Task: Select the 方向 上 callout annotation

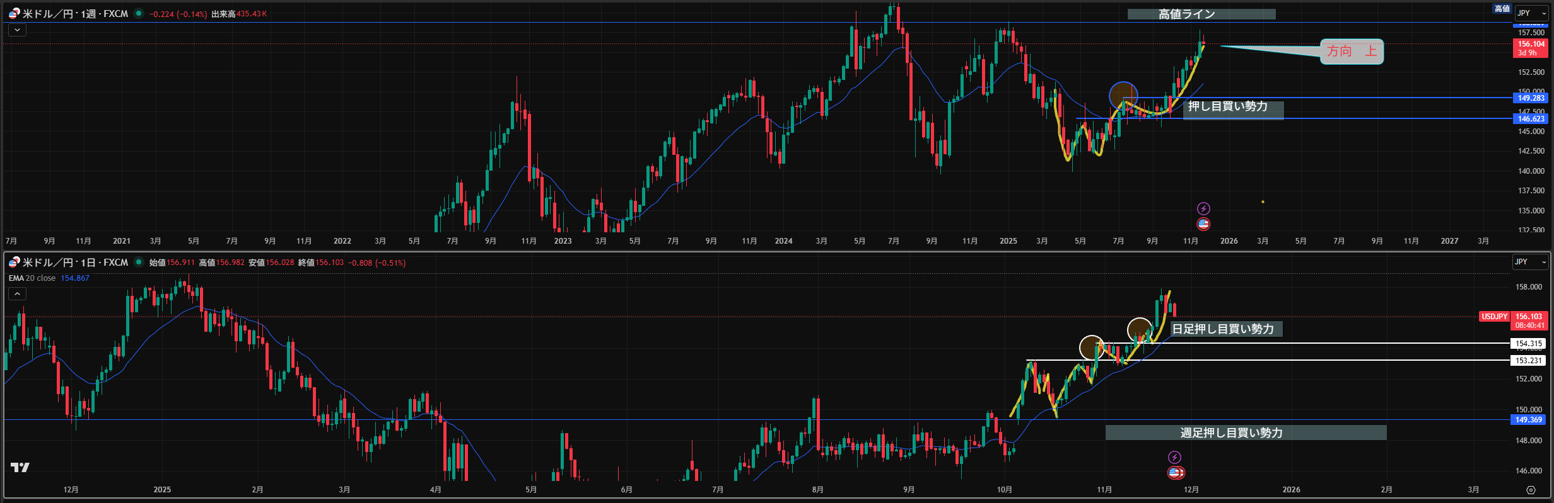Action: [x=1352, y=52]
